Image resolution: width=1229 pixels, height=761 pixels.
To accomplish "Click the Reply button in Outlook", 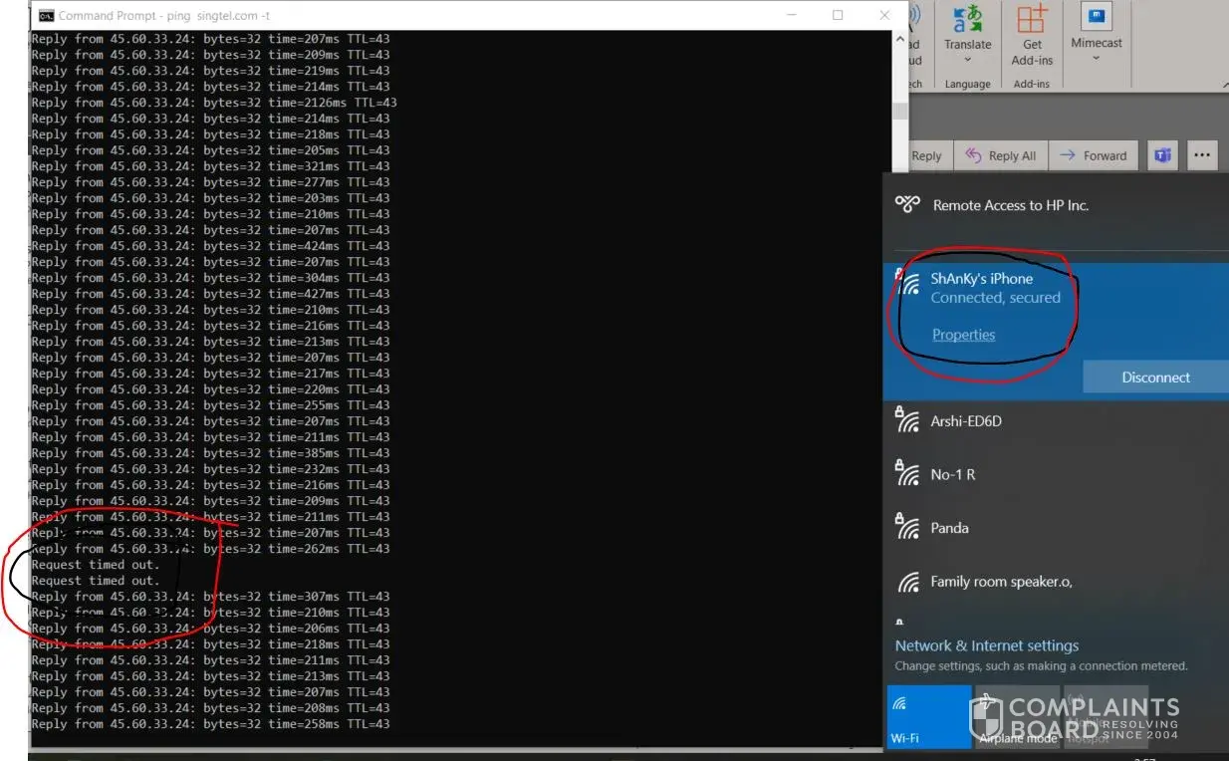I will click(925, 155).
